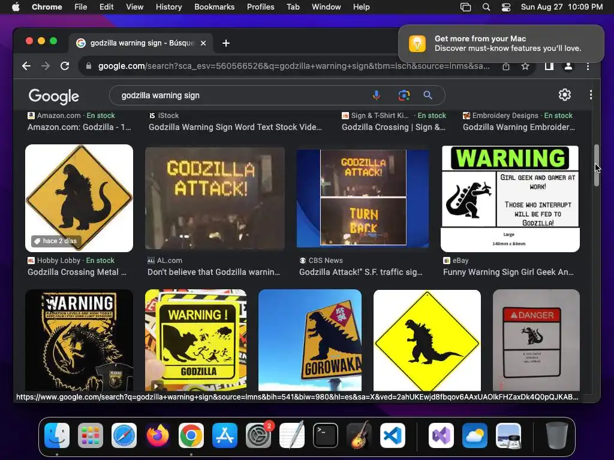
Task: Open Godzilla Crossing Sign & T-Shirt link
Action: click(x=393, y=127)
